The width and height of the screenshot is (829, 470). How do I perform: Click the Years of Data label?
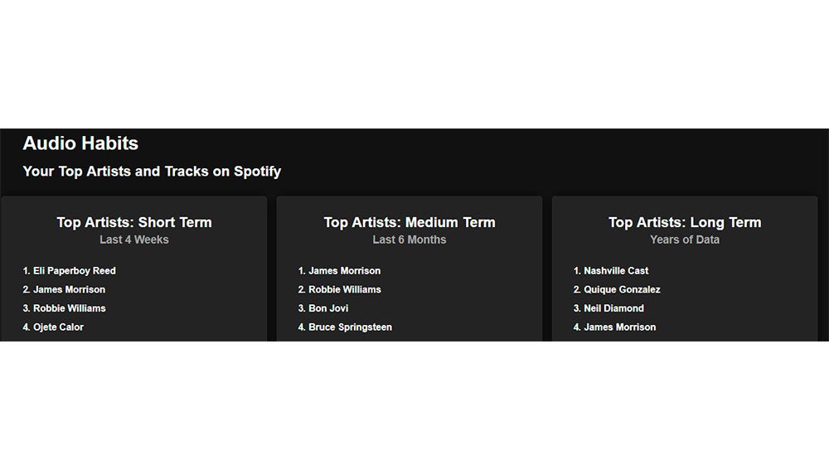click(685, 240)
